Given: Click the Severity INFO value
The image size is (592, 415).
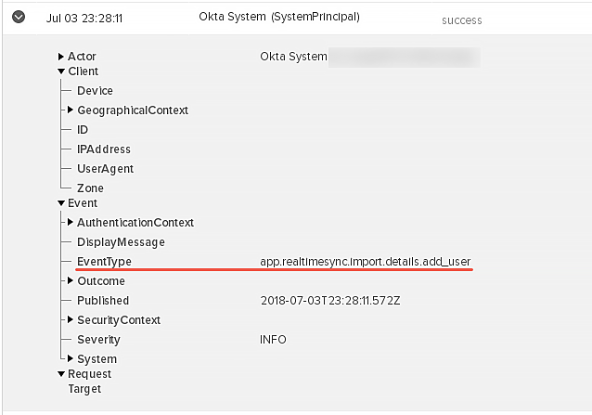Looking at the screenshot, I should tap(273, 340).
